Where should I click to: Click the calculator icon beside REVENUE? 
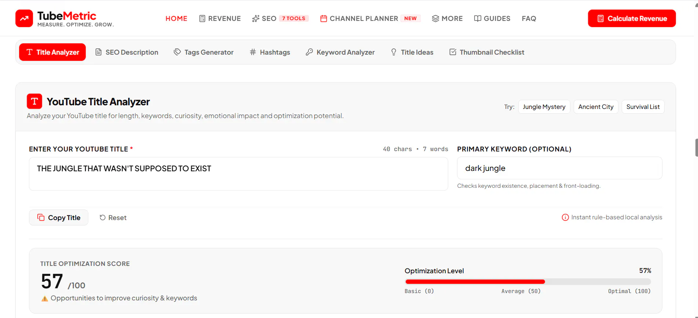pos(202,18)
